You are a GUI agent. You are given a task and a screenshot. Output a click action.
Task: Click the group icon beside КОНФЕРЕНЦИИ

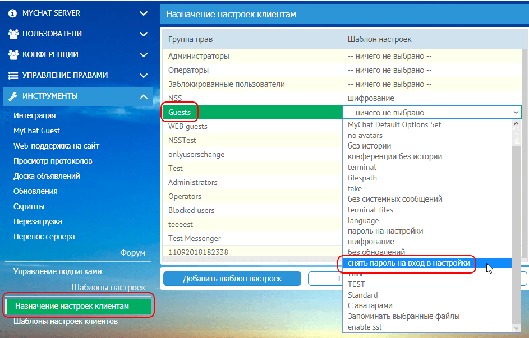pos(13,54)
